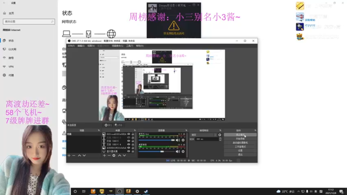Undock the Controls panel using its header icon

[255, 130]
